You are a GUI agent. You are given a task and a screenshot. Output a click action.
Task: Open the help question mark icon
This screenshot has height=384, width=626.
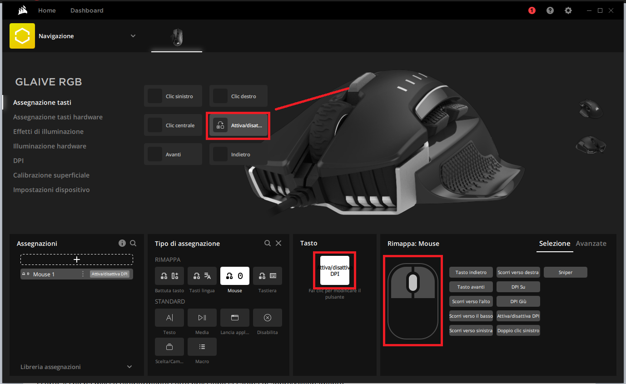tap(550, 10)
